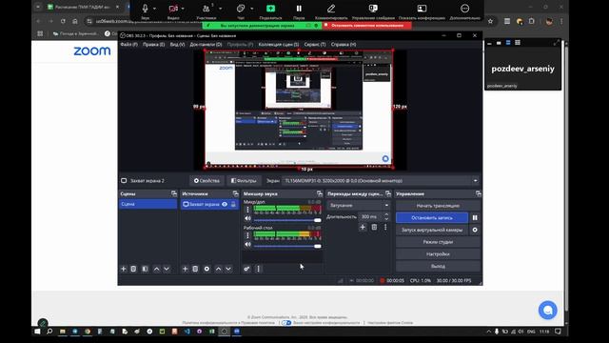Click Zoom show conference icon
This screenshot has height=343, width=609.
422,9
